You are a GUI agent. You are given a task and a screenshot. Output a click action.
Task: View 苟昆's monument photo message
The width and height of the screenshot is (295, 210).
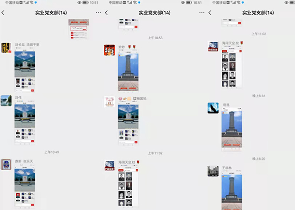coord(232,129)
